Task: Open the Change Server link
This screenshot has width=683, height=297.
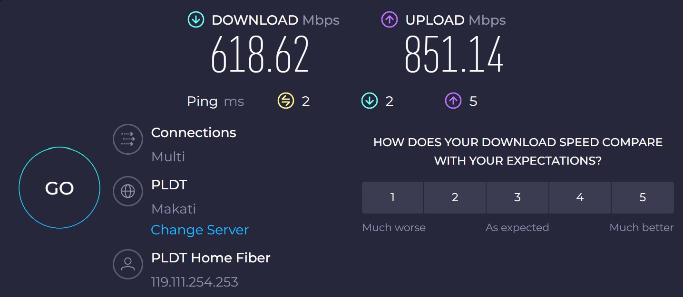Action: coord(200,230)
